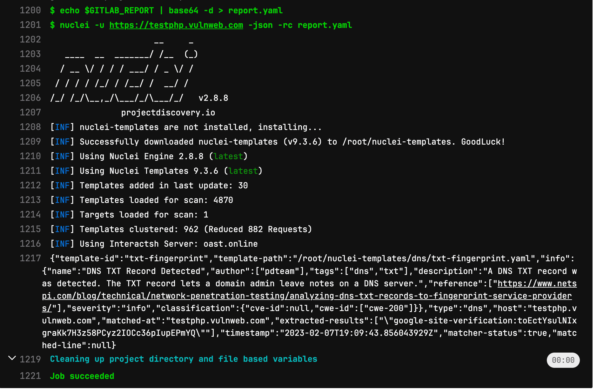
Task: Click line number 1214 link
Action: pos(30,215)
